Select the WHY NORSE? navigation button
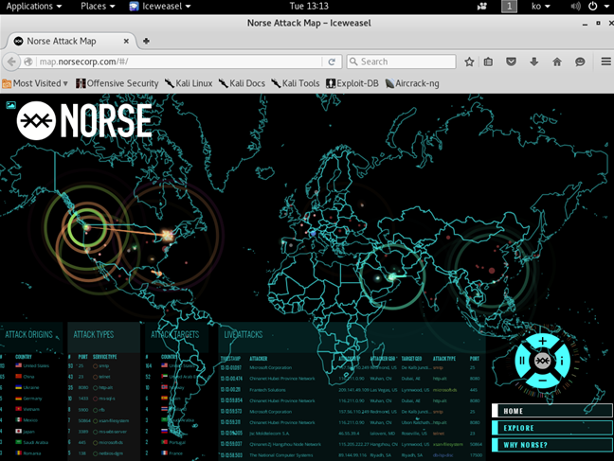The image size is (614, 461). [x=552, y=445]
